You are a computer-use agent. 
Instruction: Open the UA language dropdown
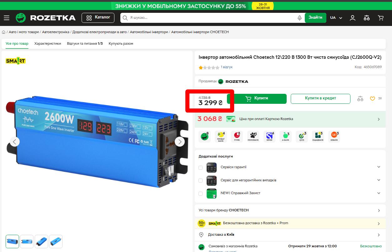(x=336, y=18)
